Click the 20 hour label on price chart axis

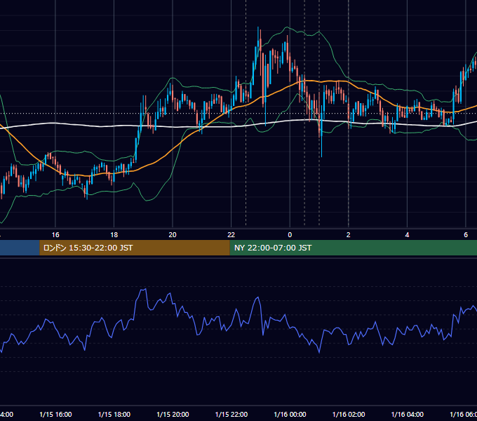173,235
